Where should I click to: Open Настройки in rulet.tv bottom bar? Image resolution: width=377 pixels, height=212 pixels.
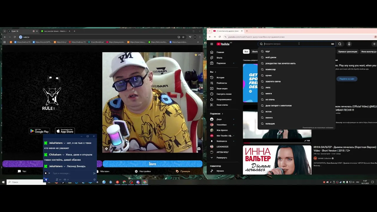pyautogui.click(x=143, y=171)
